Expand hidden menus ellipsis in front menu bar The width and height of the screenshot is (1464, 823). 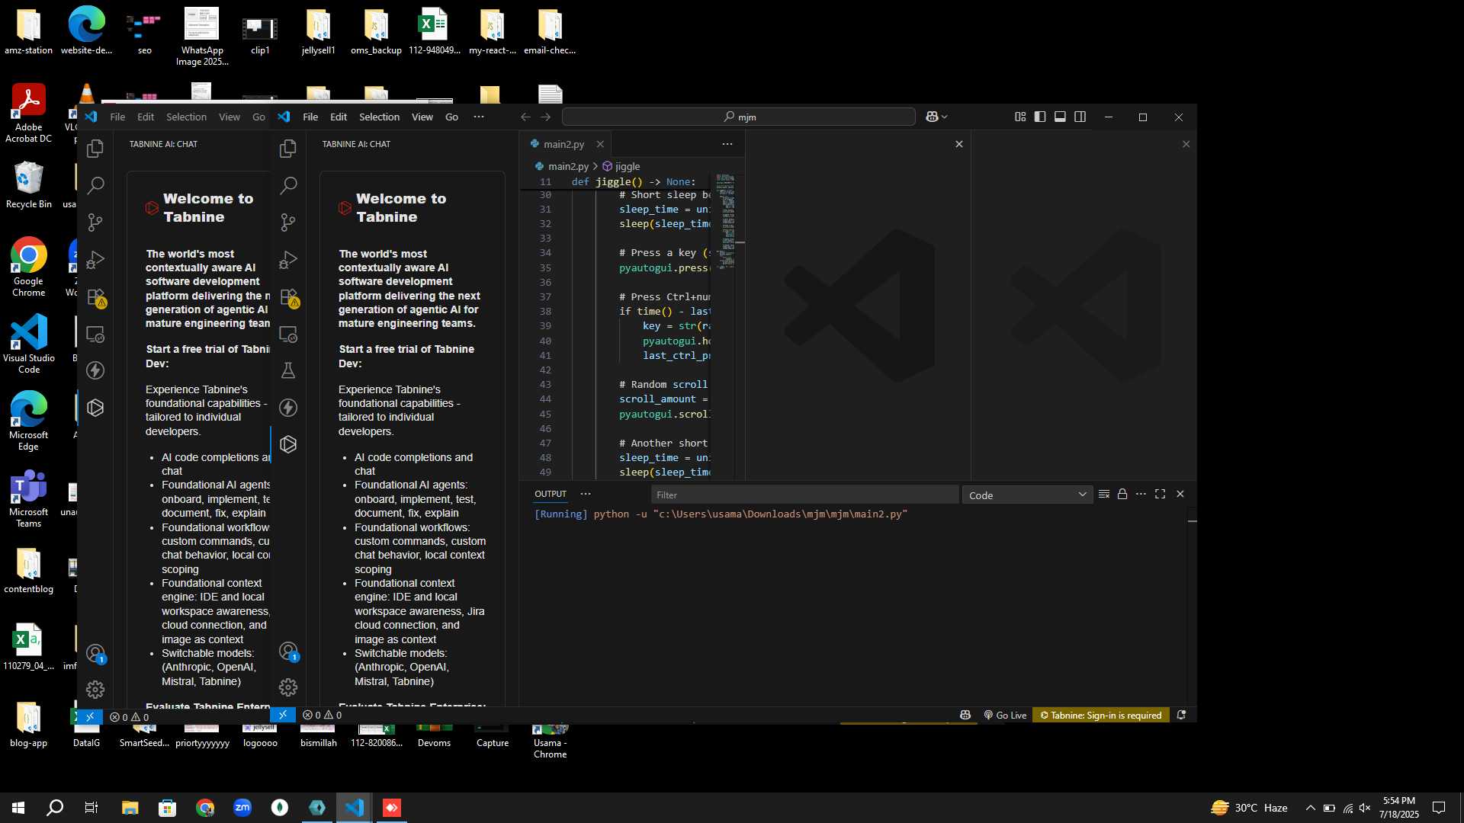coord(479,117)
